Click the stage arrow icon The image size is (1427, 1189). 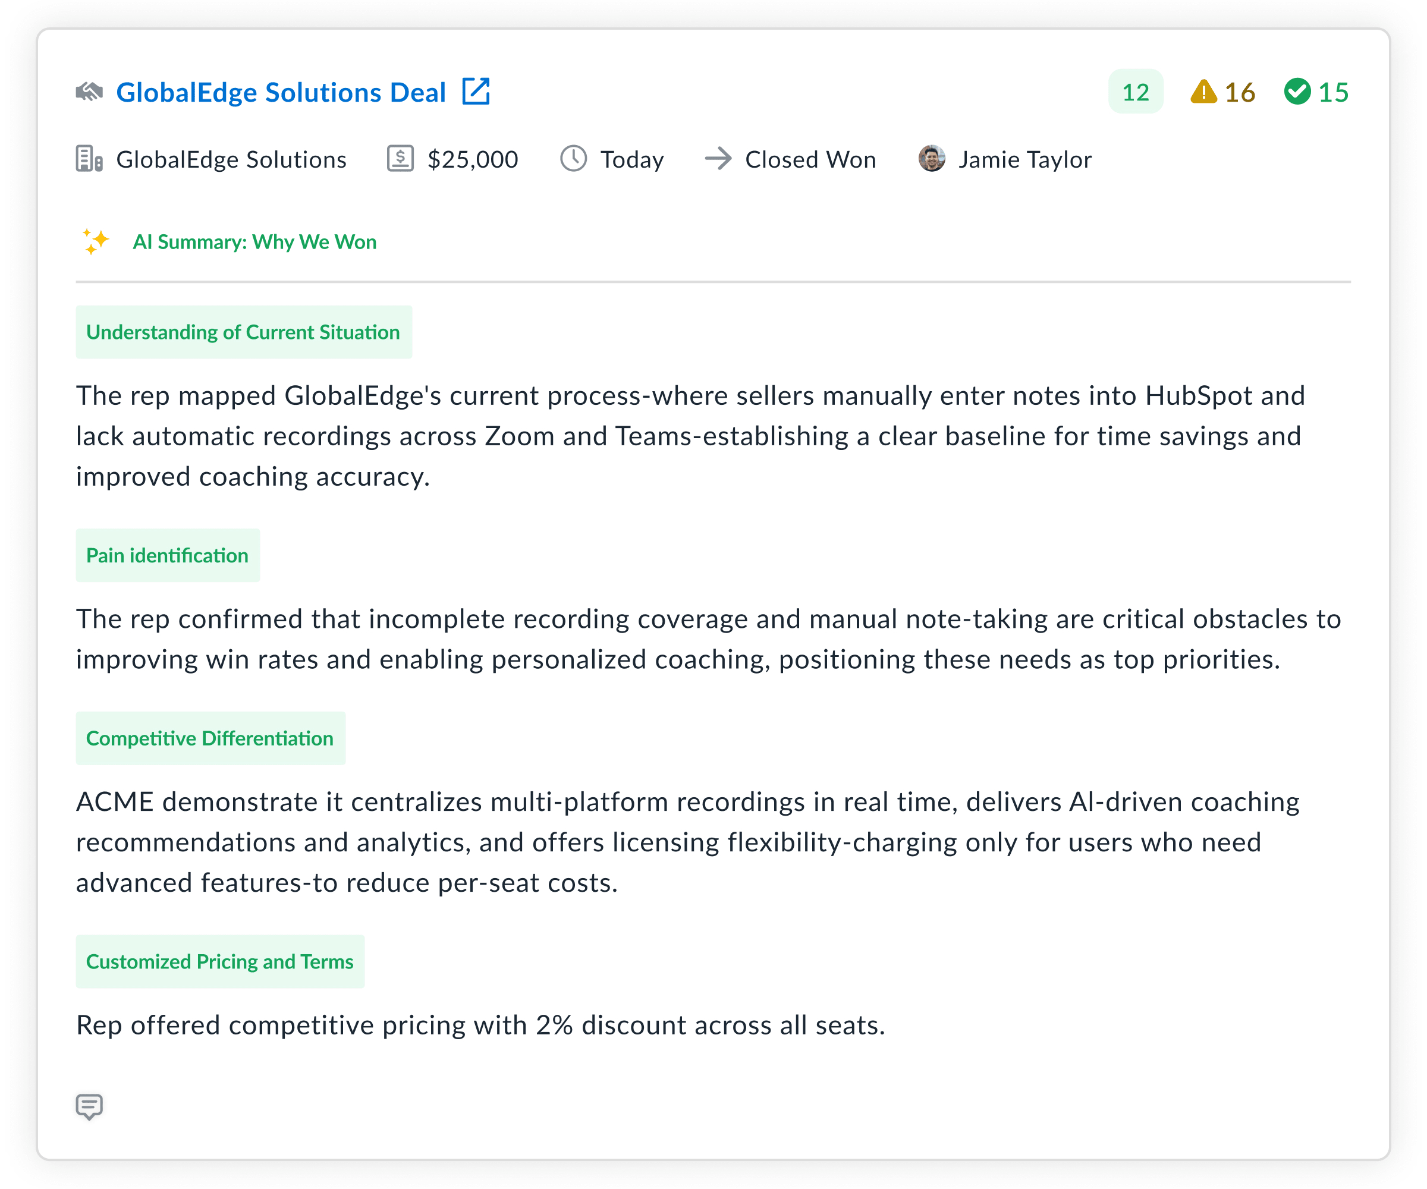coord(718,159)
